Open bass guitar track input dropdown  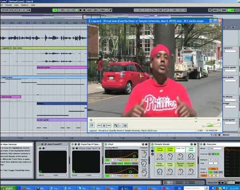230,81
